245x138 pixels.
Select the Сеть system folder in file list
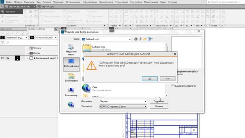(x=96, y=89)
